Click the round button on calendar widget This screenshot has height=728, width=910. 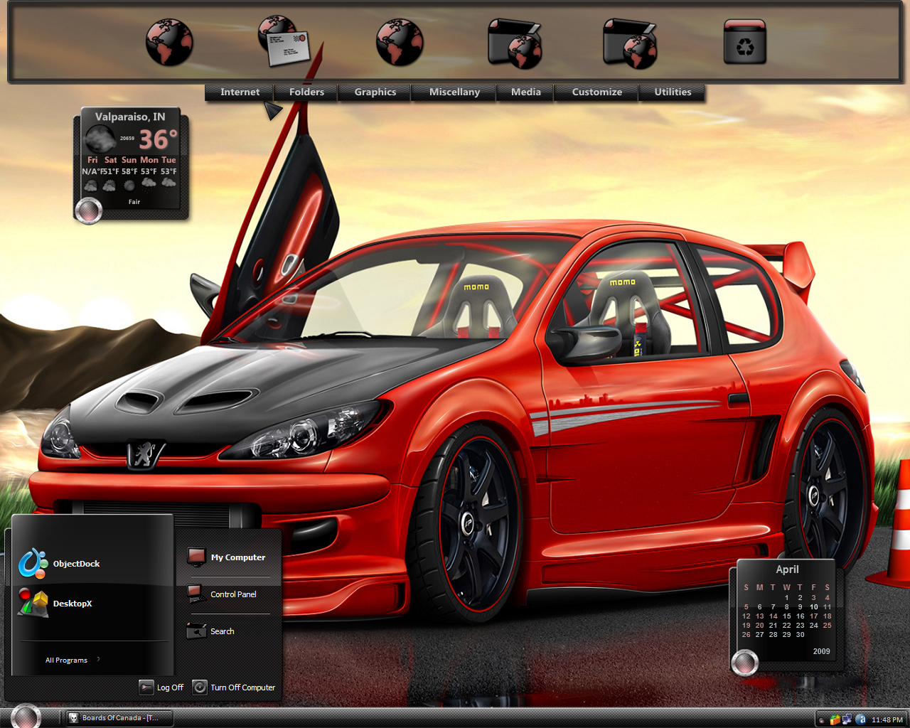(744, 663)
